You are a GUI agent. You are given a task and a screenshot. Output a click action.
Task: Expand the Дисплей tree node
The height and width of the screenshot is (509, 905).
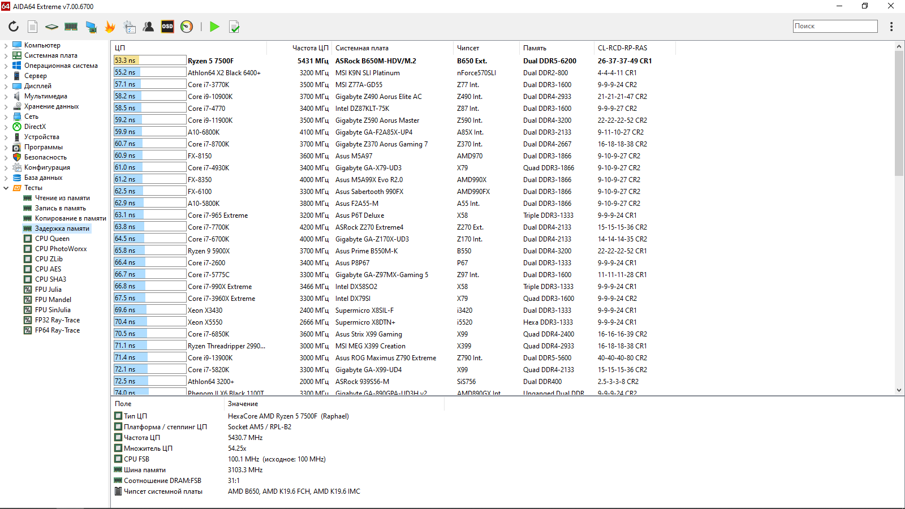pyautogui.click(x=6, y=86)
